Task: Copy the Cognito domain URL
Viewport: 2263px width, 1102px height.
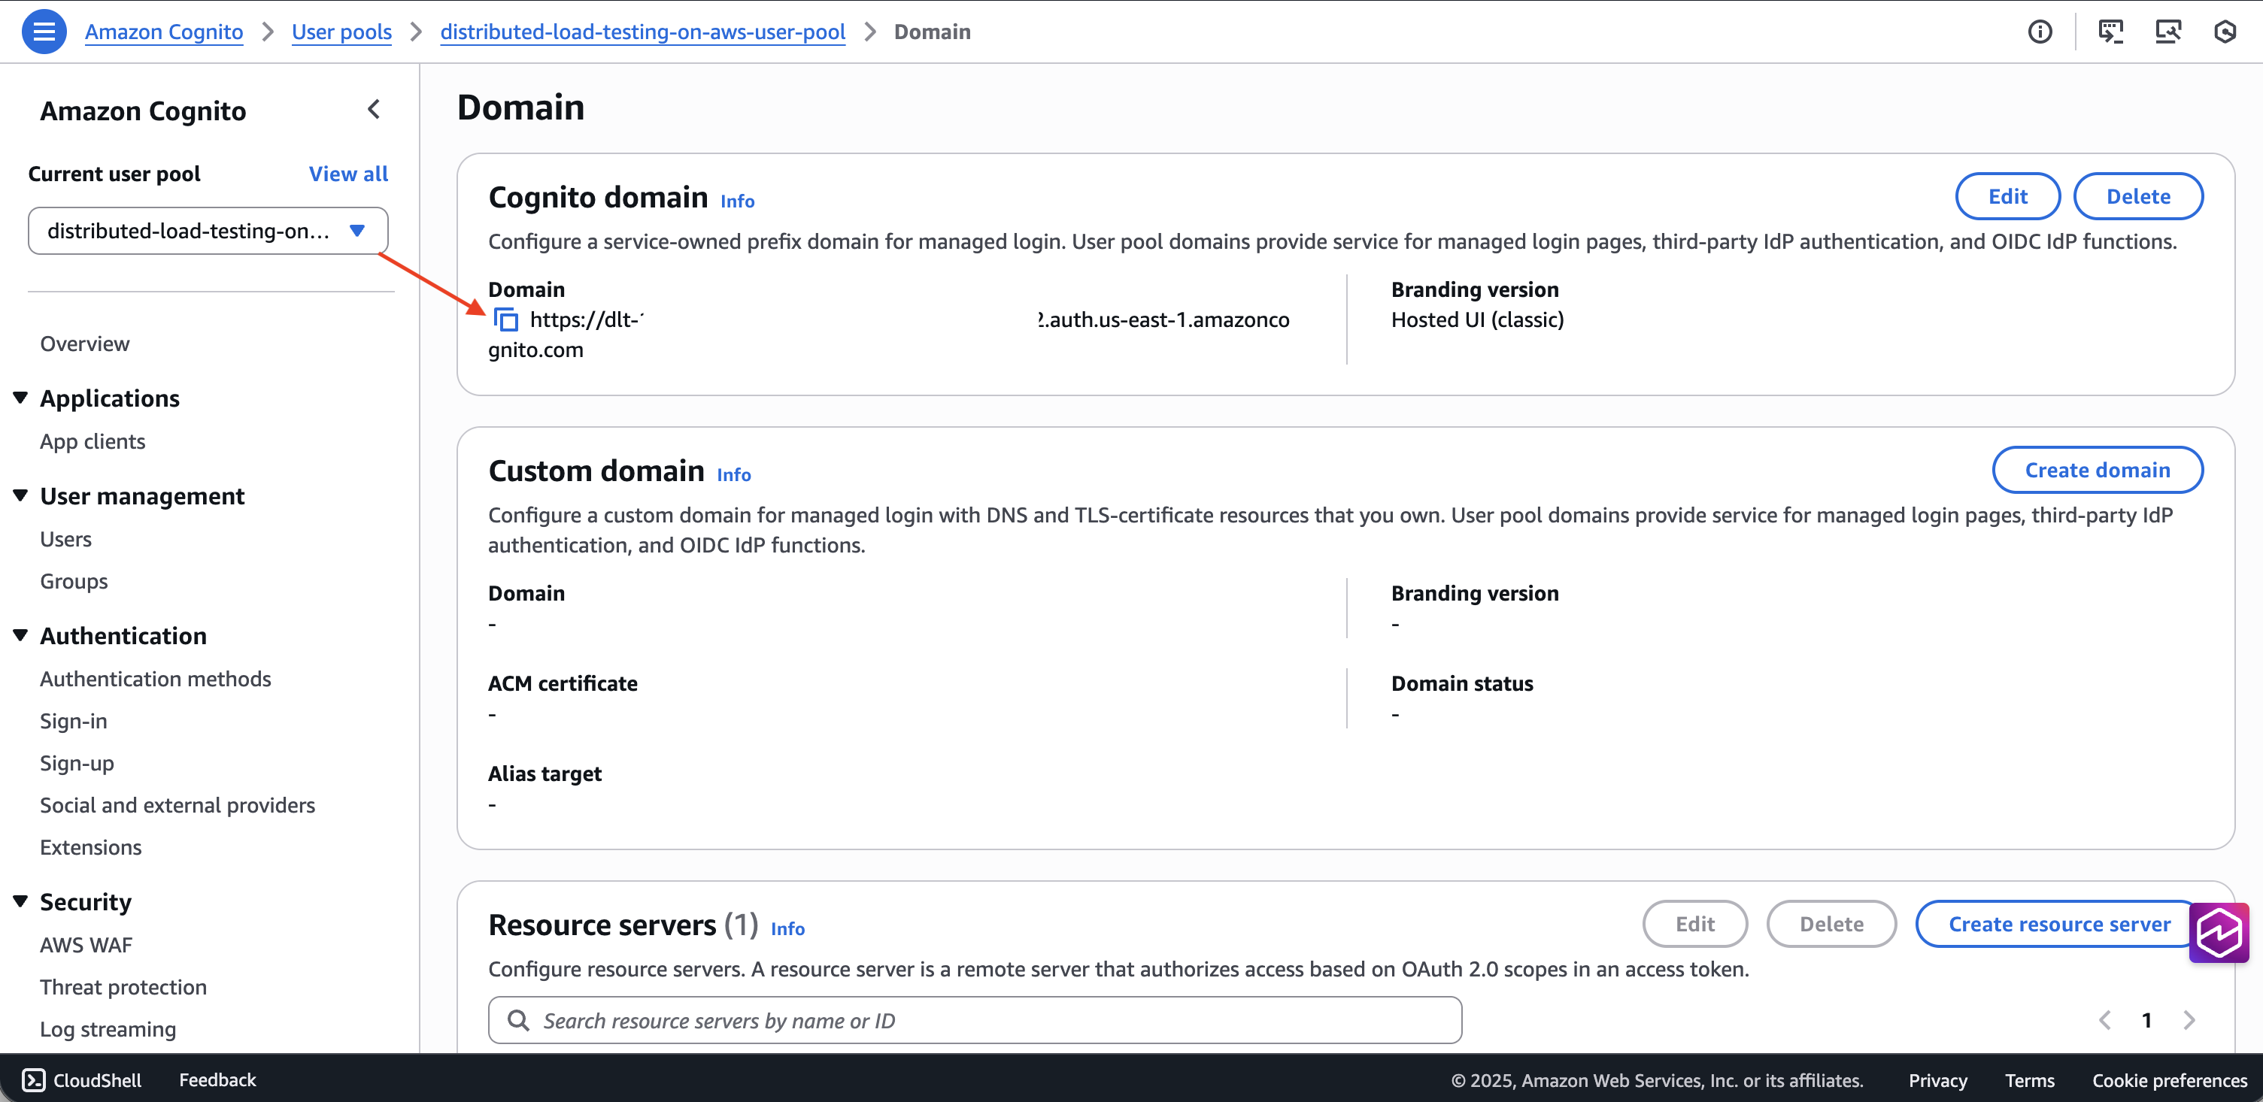Action: (x=507, y=319)
